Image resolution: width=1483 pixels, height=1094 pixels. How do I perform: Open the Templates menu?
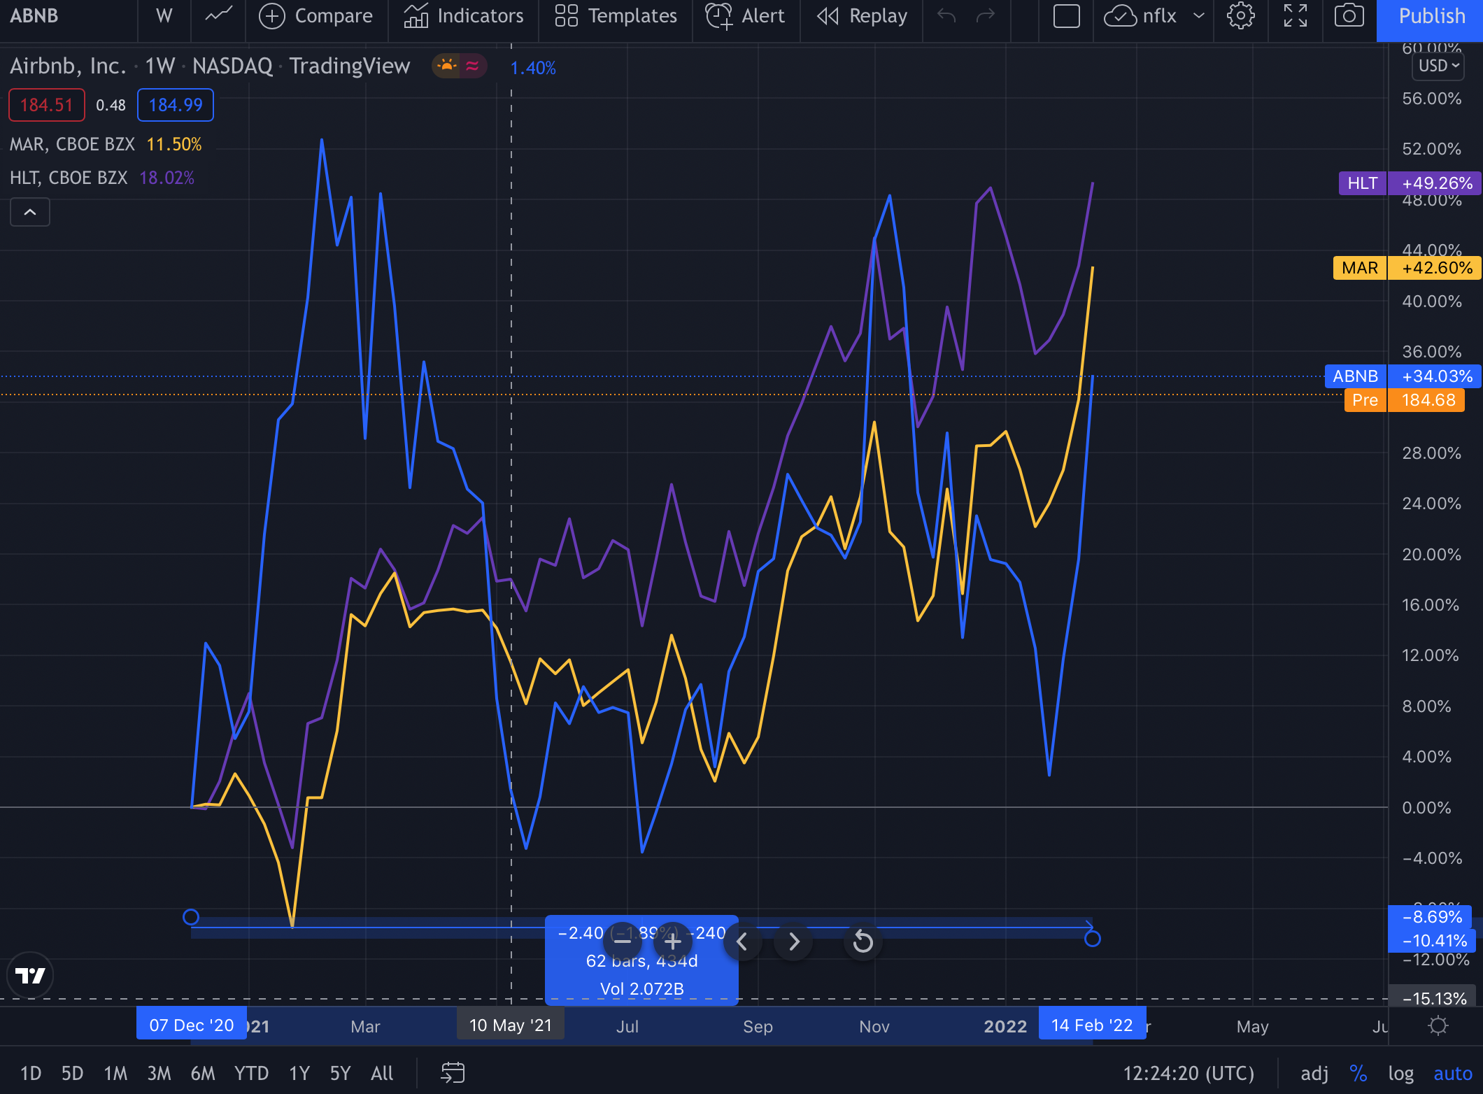616,15
